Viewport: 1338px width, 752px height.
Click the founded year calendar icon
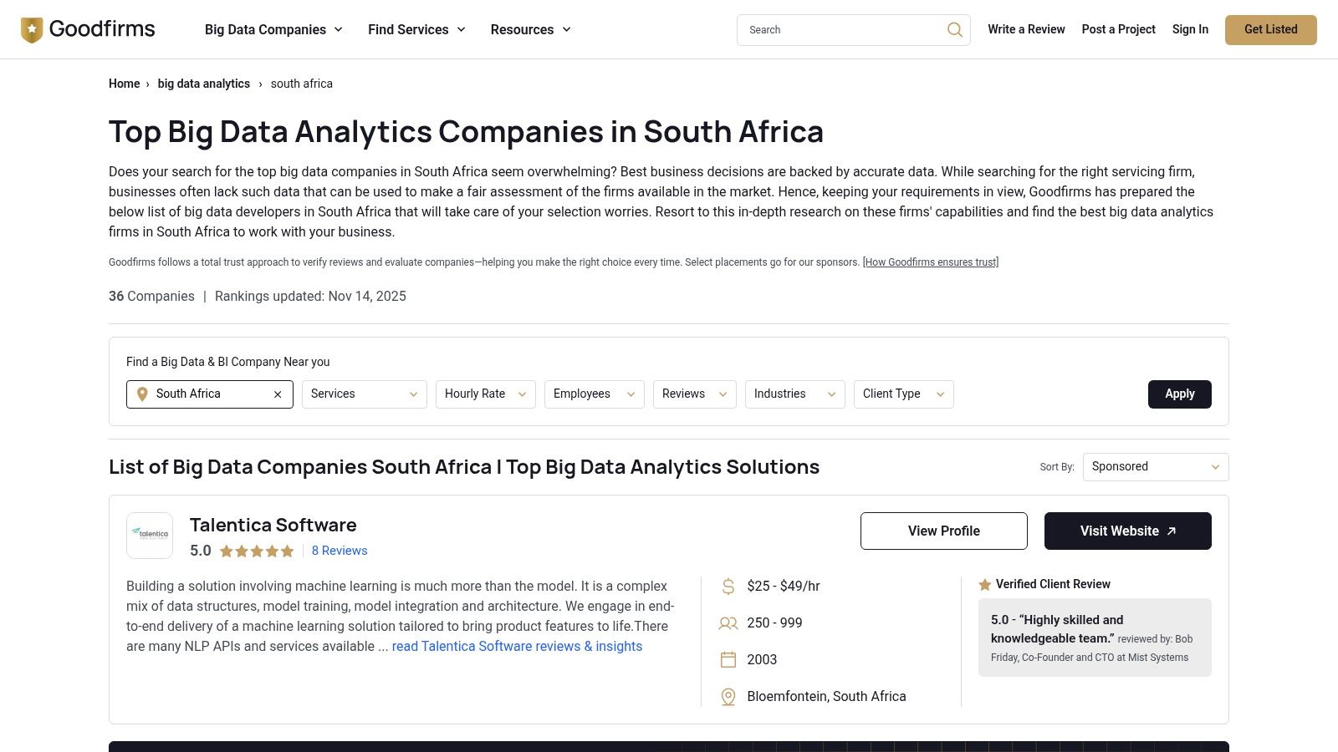[728, 660]
